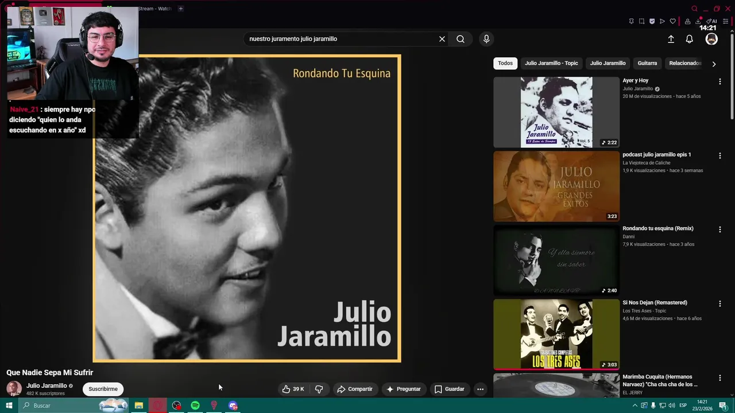The height and width of the screenshot is (413, 735).
Task: Open a new browser tab with plus
Action: [x=180, y=9]
